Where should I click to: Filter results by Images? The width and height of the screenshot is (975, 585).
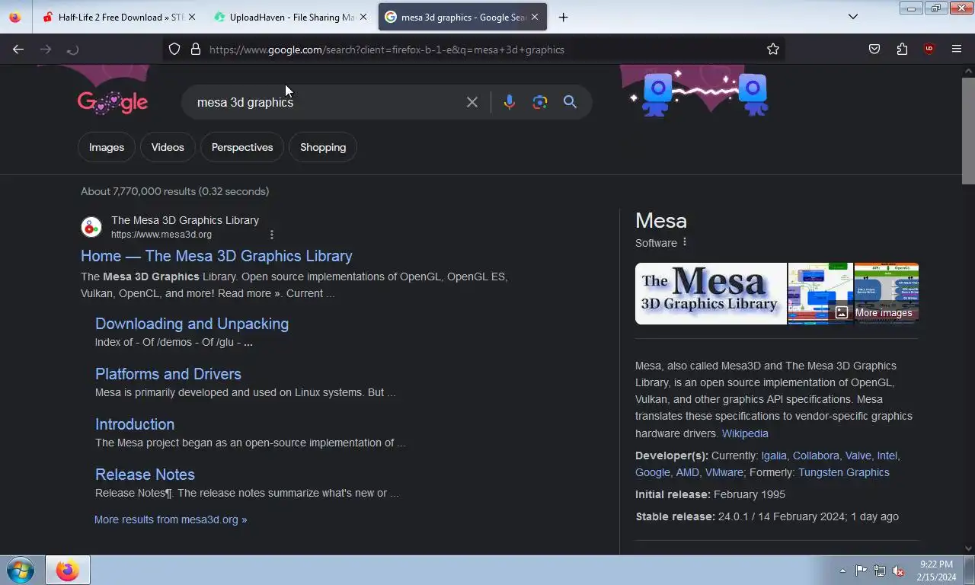[107, 147]
